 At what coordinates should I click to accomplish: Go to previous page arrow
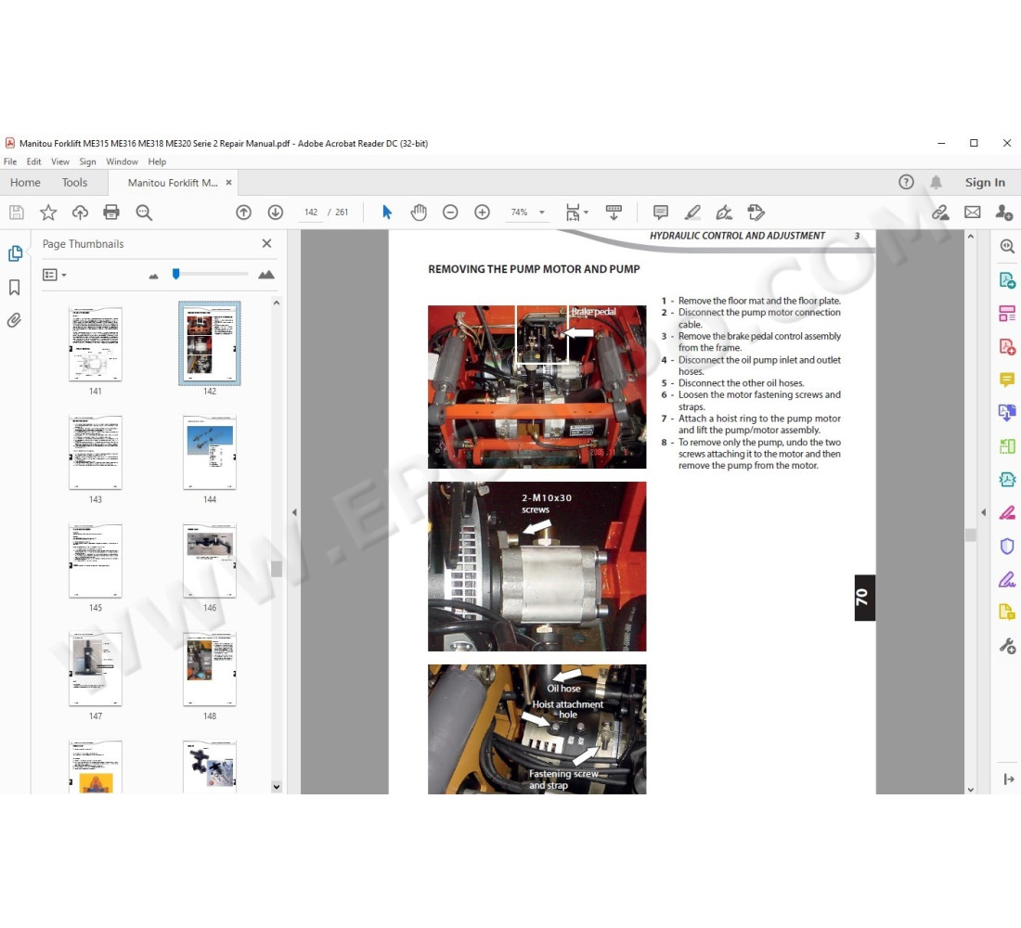[x=243, y=213]
